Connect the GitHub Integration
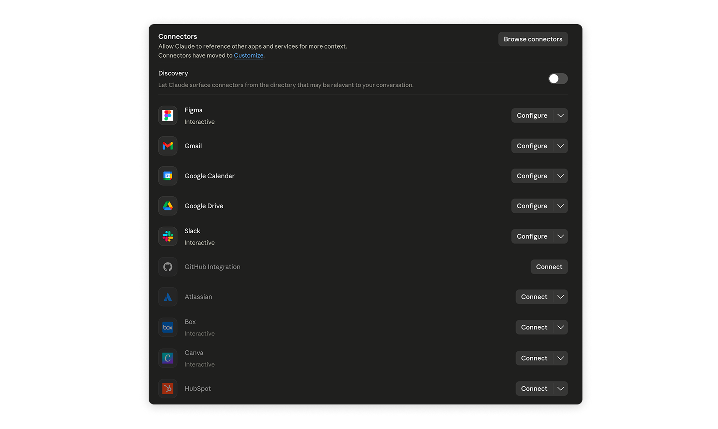This screenshot has width=718, height=429. click(549, 267)
